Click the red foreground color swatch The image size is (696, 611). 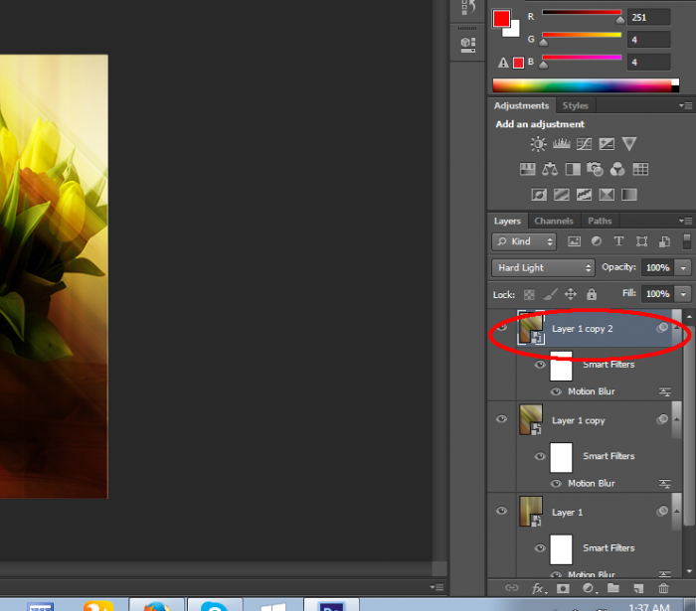click(502, 19)
